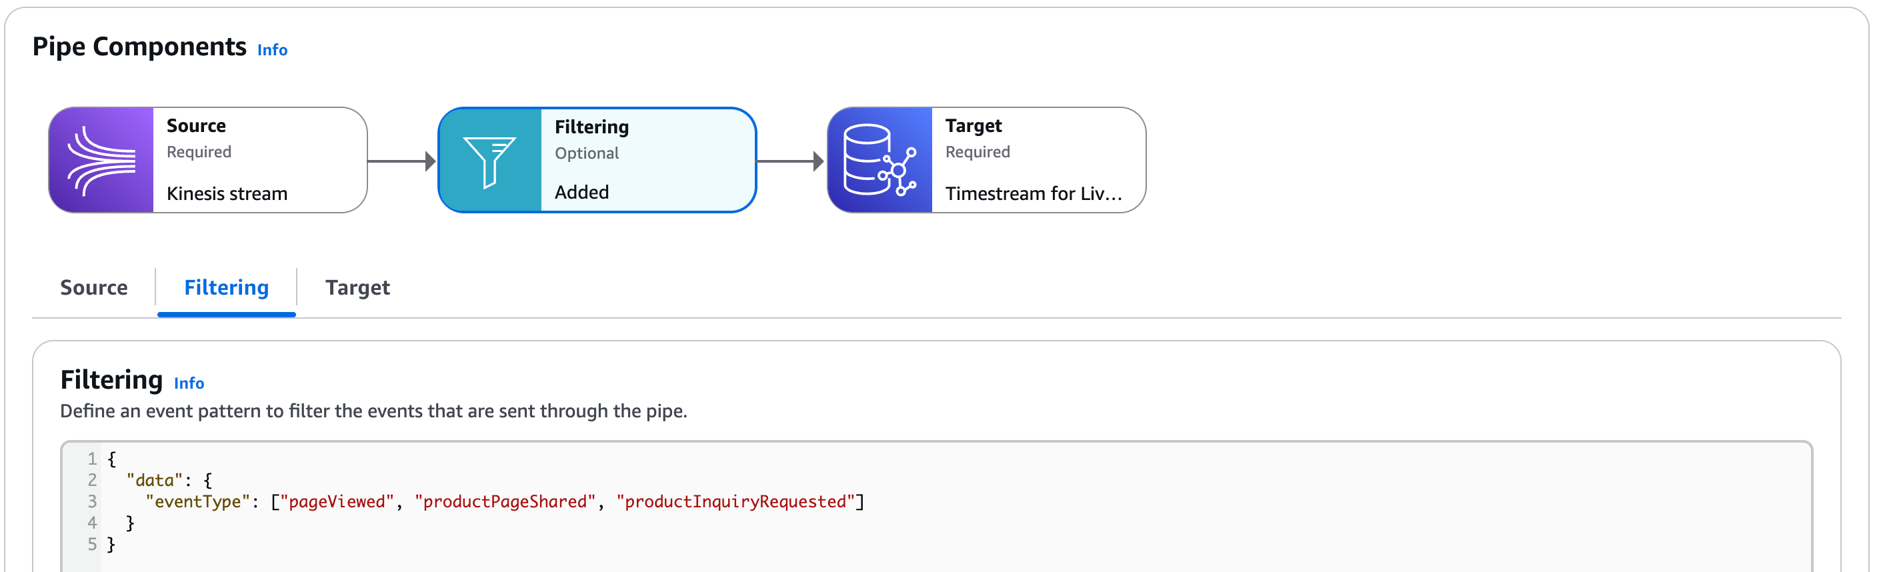This screenshot has height=572, width=1883.
Task: Click the "eventType" key in editor
Action: pyautogui.click(x=197, y=502)
